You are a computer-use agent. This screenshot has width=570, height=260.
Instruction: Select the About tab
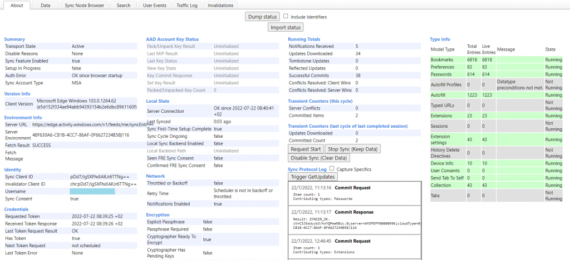pos(17,6)
